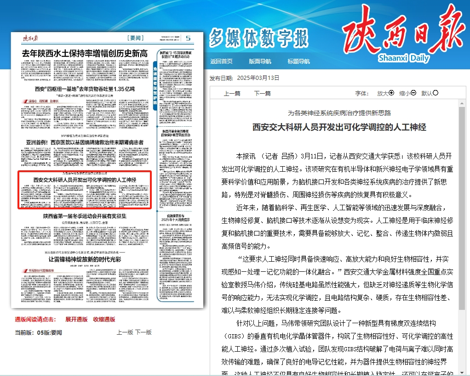Click the font shrink minus icon

click(x=413, y=93)
